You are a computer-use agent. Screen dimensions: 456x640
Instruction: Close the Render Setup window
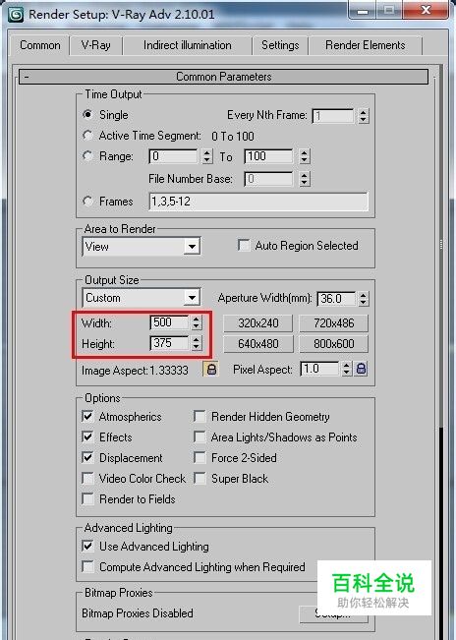click(x=426, y=10)
